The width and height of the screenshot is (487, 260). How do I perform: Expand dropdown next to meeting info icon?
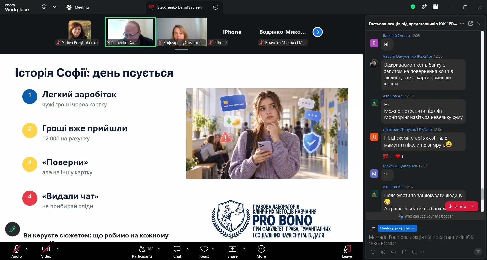coord(54,7)
